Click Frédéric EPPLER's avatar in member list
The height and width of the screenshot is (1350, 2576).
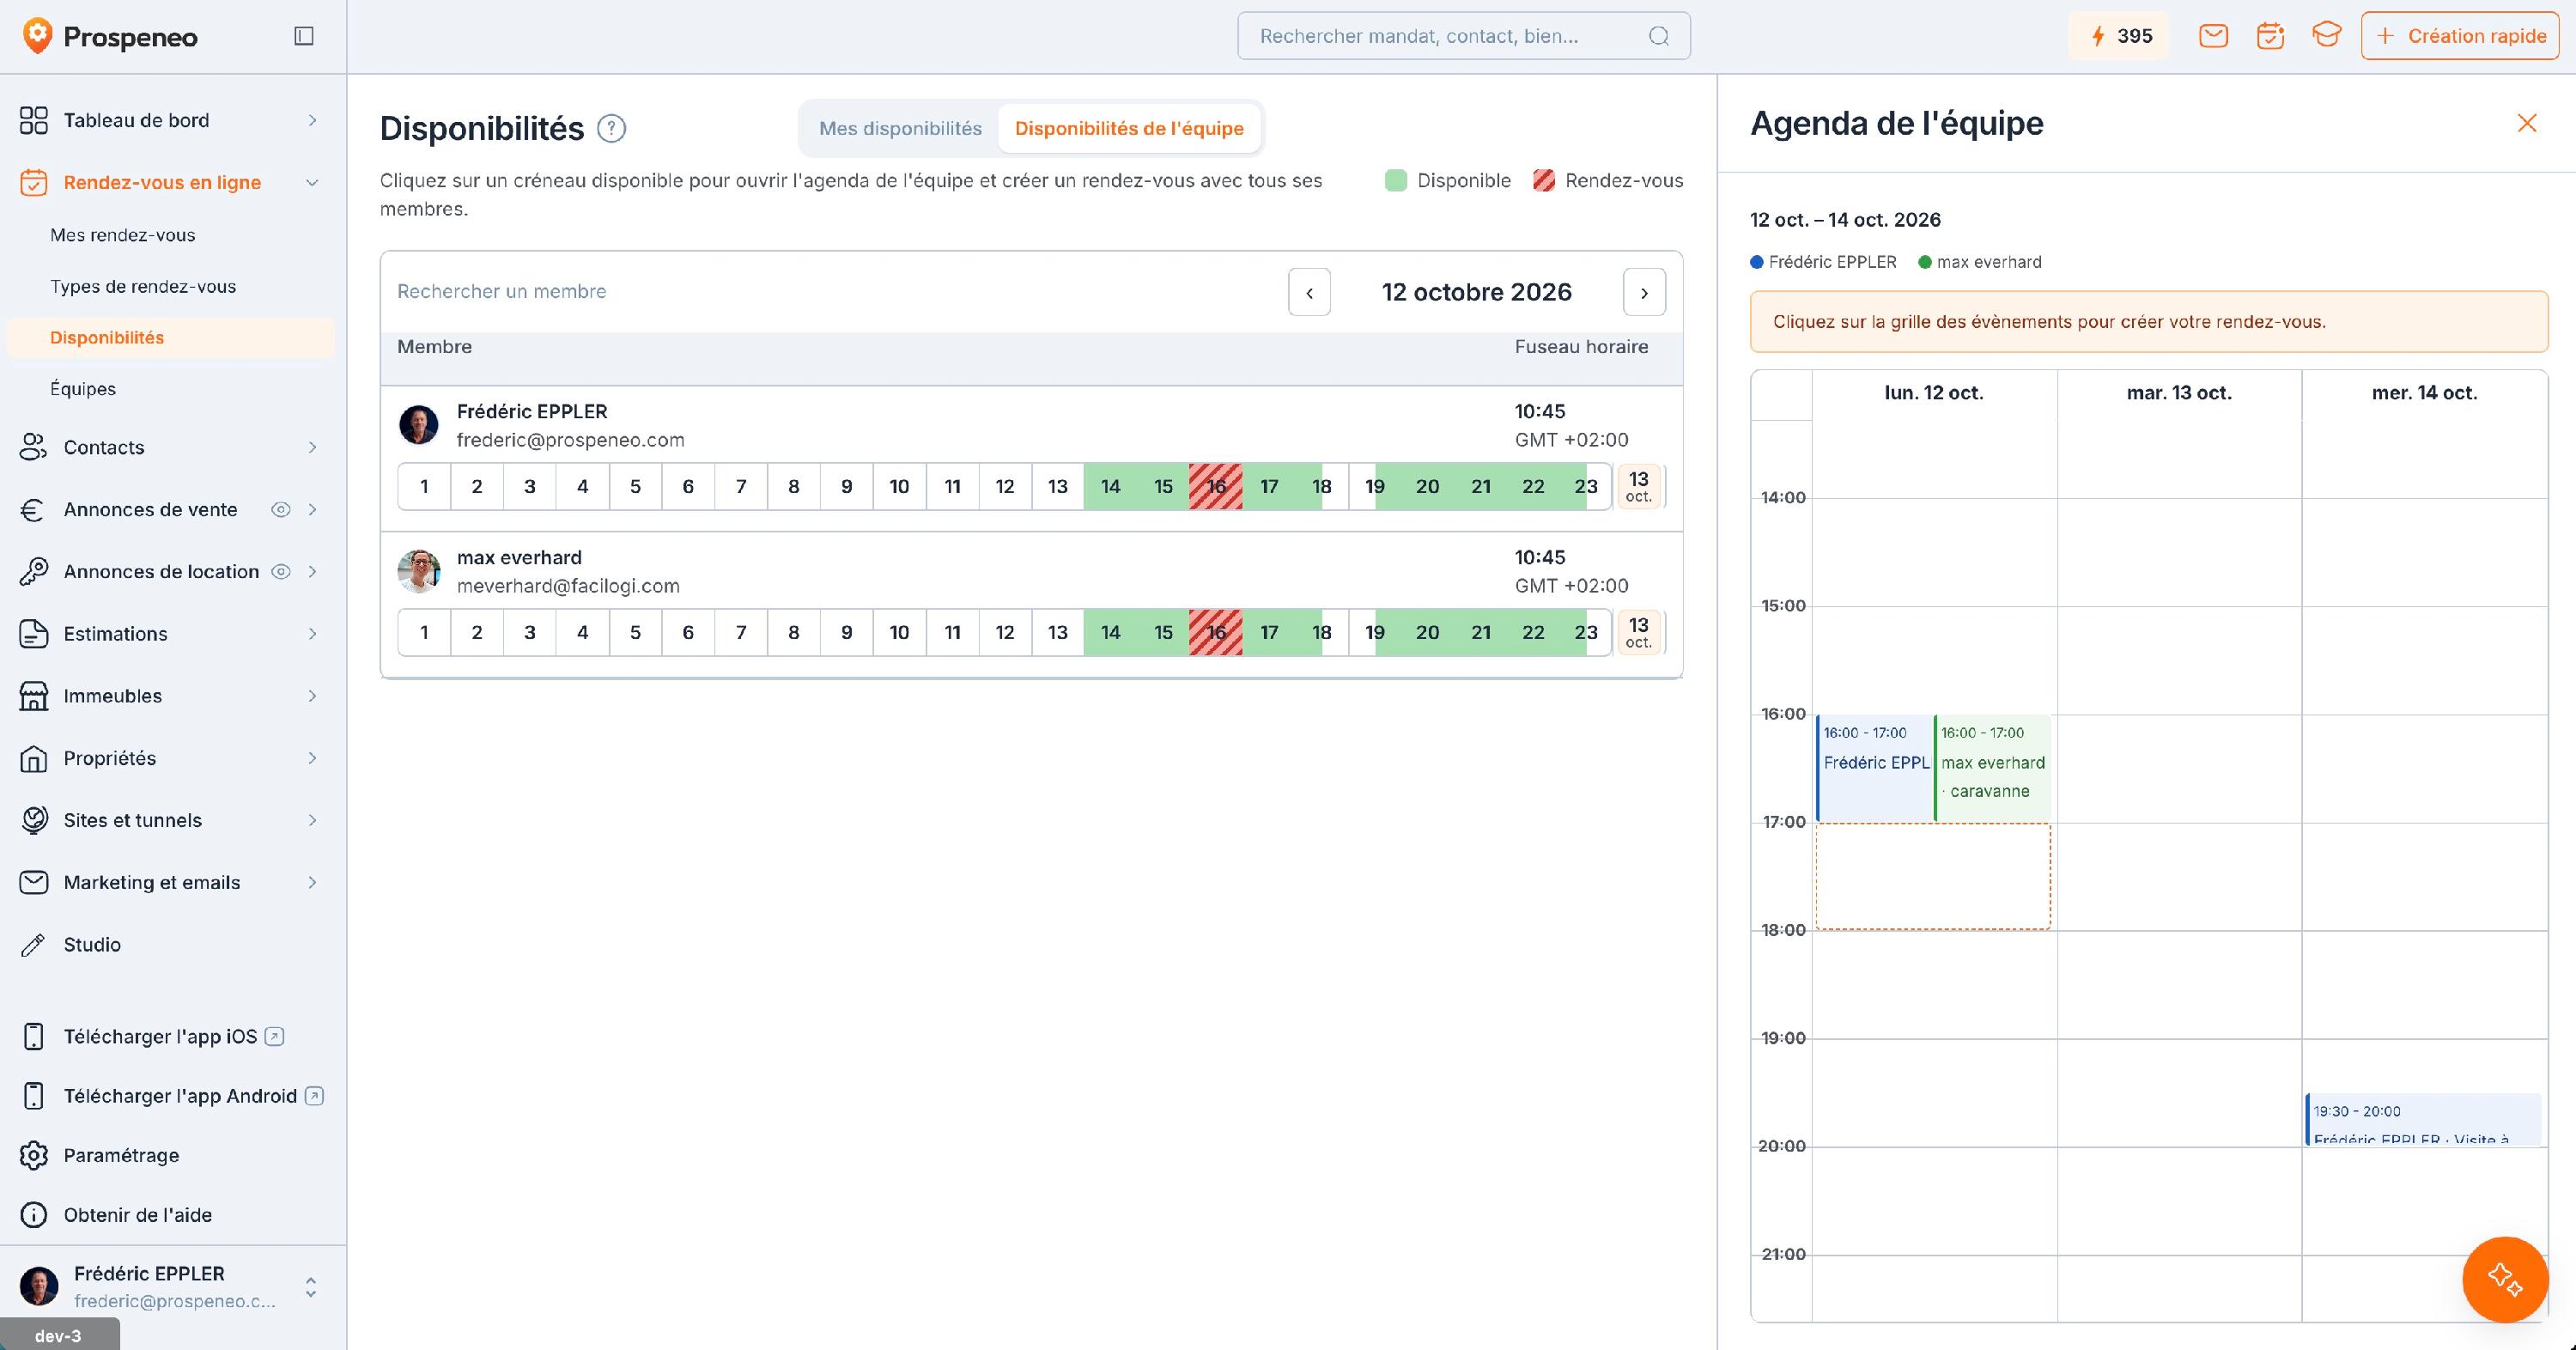418,425
